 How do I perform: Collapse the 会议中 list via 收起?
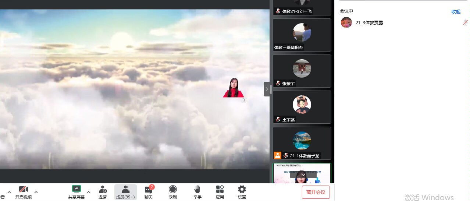(456, 11)
